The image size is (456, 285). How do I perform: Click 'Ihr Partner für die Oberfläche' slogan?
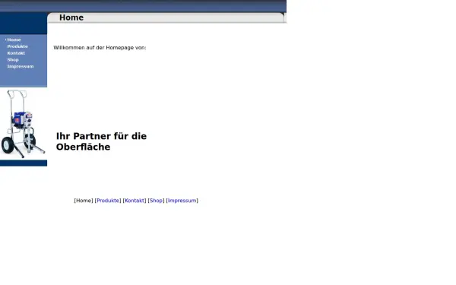101,141
